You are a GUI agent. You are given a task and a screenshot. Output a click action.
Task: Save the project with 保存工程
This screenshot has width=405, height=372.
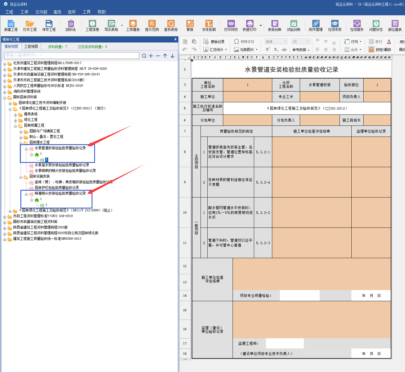coord(49,25)
